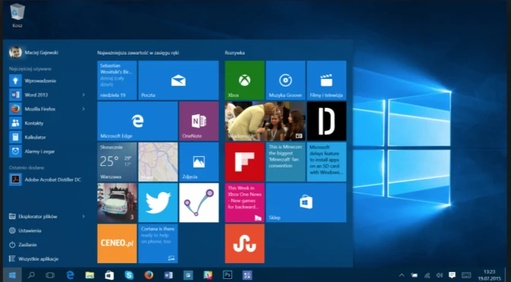Expand Eksplorator plików jump list arrow
Screen dimensions: 511x282
(x=84, y=216)
